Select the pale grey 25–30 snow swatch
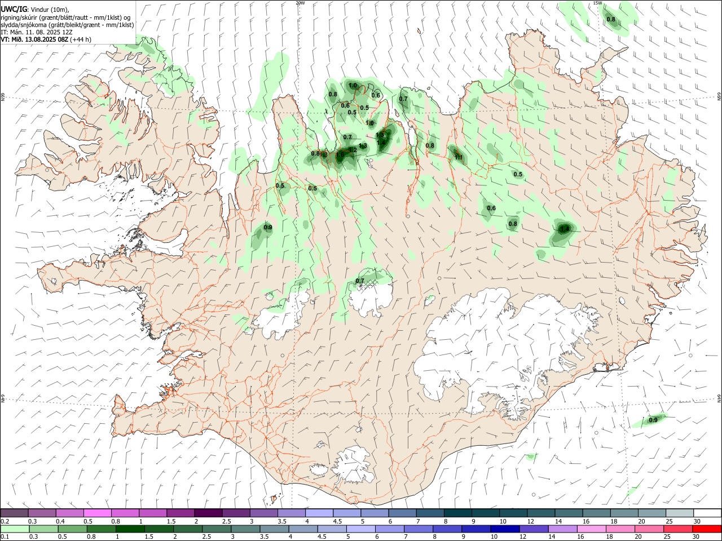Viewport: 722px width, 541px height. pos(679,513)
